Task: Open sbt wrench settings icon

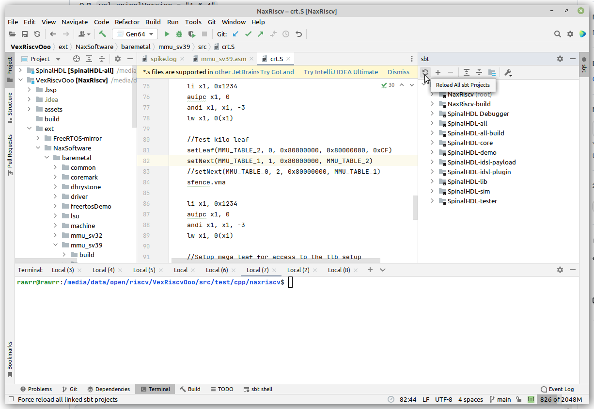Action: (508, 72)
